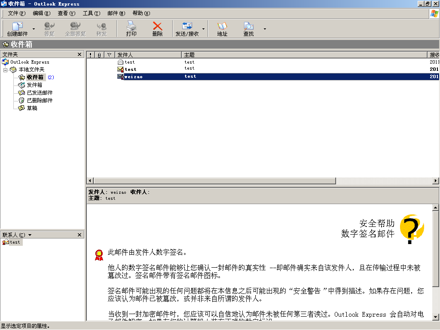Click the Create Mail (创建邮件) toolbar icon
440x330 pixels.
(x=17, y=28)
